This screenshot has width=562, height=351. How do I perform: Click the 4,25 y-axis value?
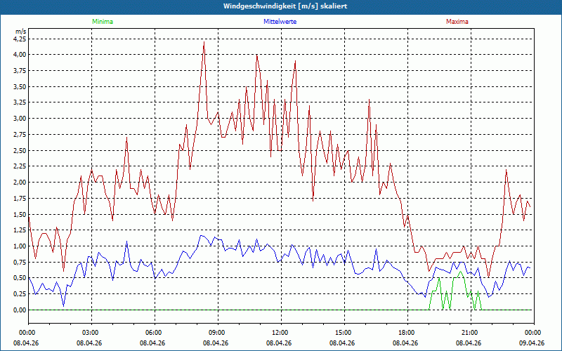click(20, 39)
